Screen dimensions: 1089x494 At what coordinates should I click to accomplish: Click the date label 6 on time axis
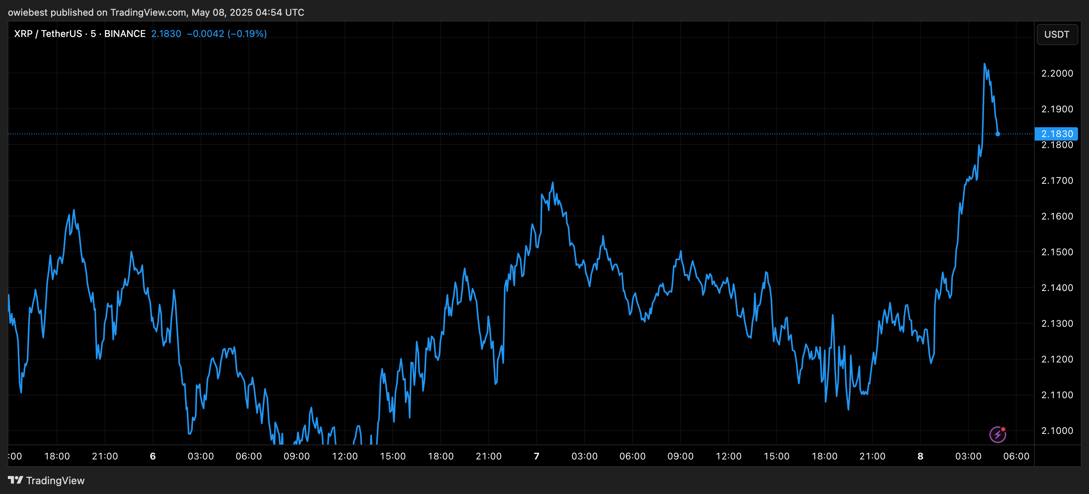point(153,456)
